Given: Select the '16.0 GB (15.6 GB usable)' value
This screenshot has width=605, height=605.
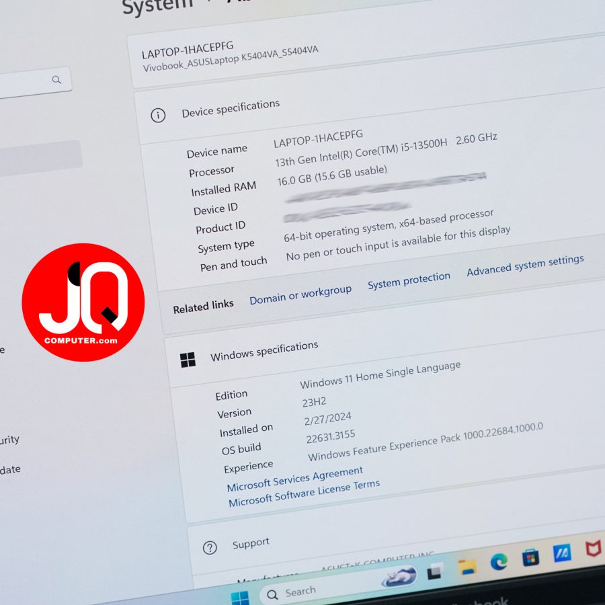Looking at the screenshot, I should click(x=332, y=175).
